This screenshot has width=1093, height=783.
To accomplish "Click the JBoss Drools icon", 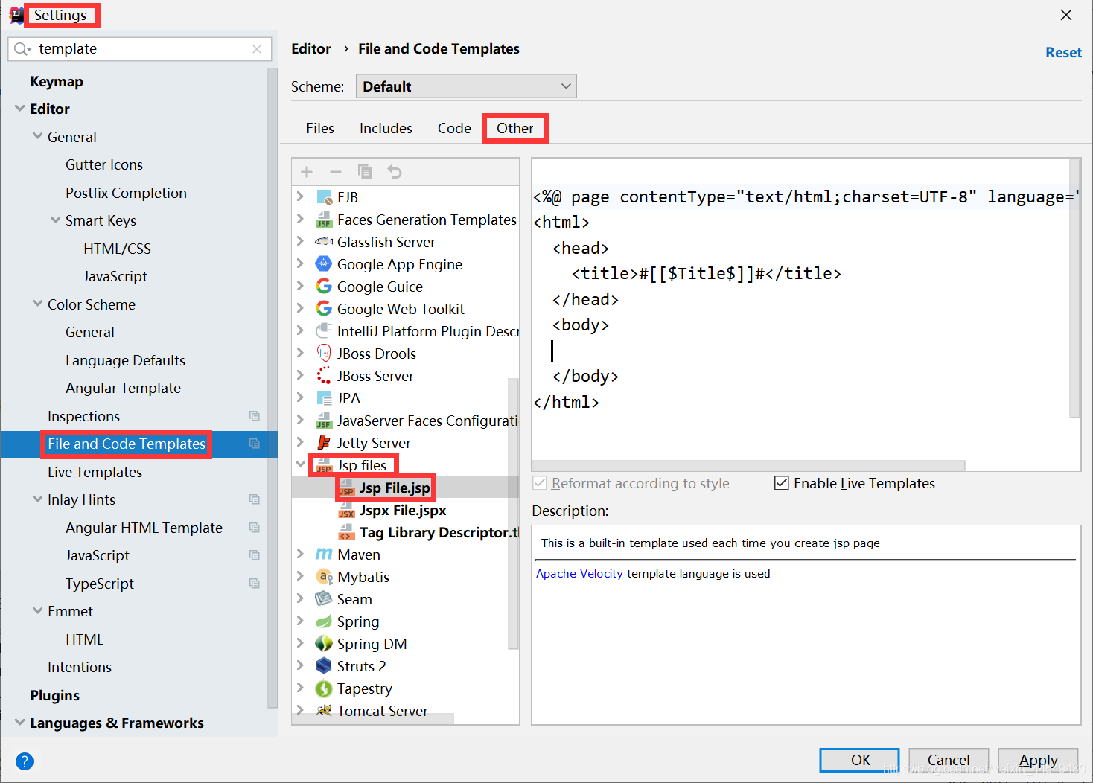I will 324,354.
